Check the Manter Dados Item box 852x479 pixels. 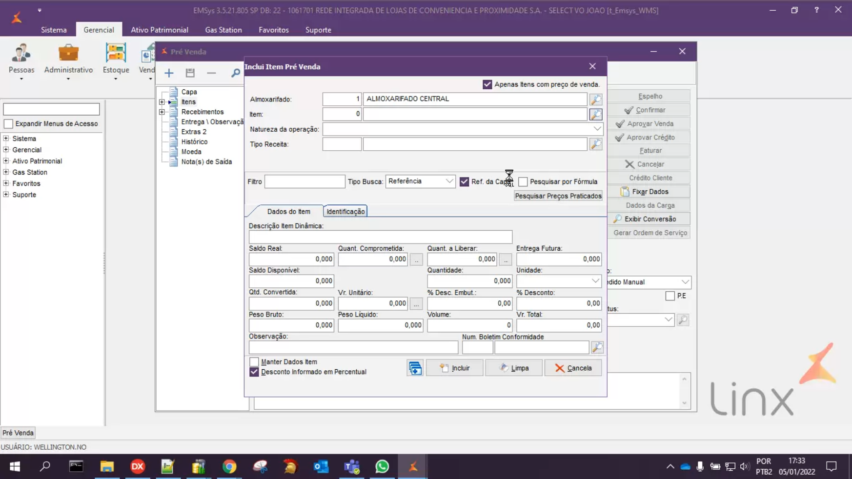pos(254,362)
